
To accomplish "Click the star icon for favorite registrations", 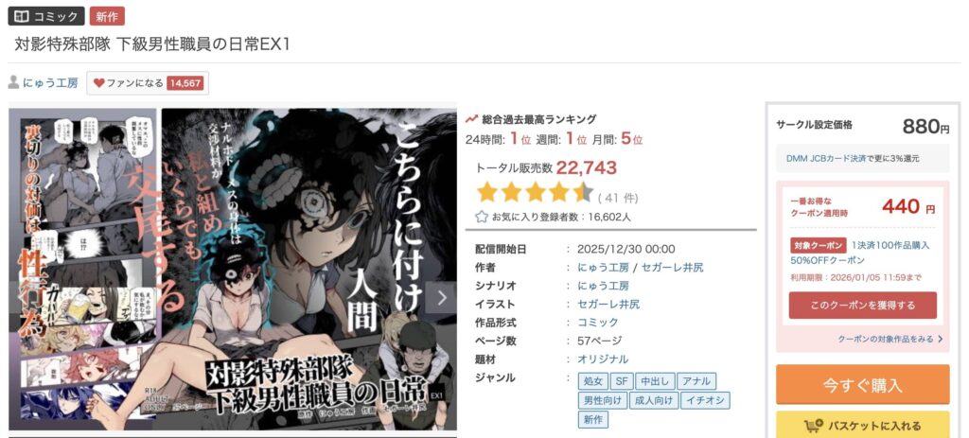I will point(482,217).
